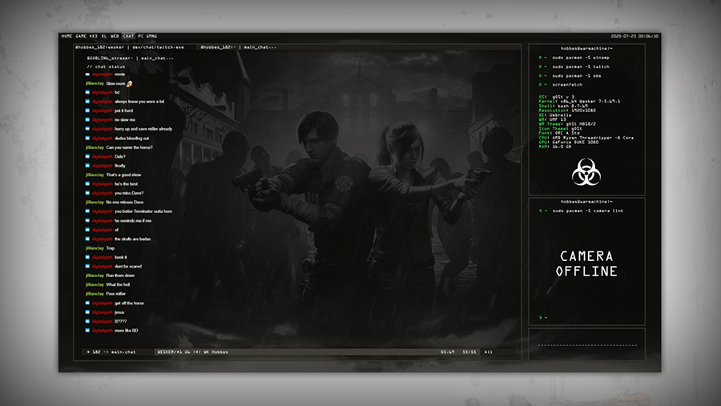Click username jillianclay beside 'That's a good show'
721x406 pixels.
click(95, 175)
